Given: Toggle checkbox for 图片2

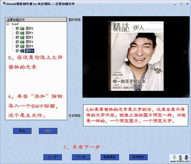Looking at the screenshot, I should click(18, 37).
